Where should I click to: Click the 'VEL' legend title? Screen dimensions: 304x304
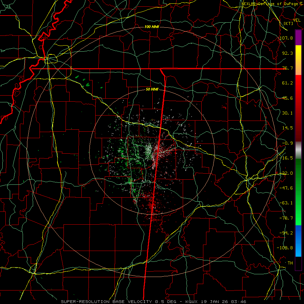pyautogui.click(x=297, y=20)
